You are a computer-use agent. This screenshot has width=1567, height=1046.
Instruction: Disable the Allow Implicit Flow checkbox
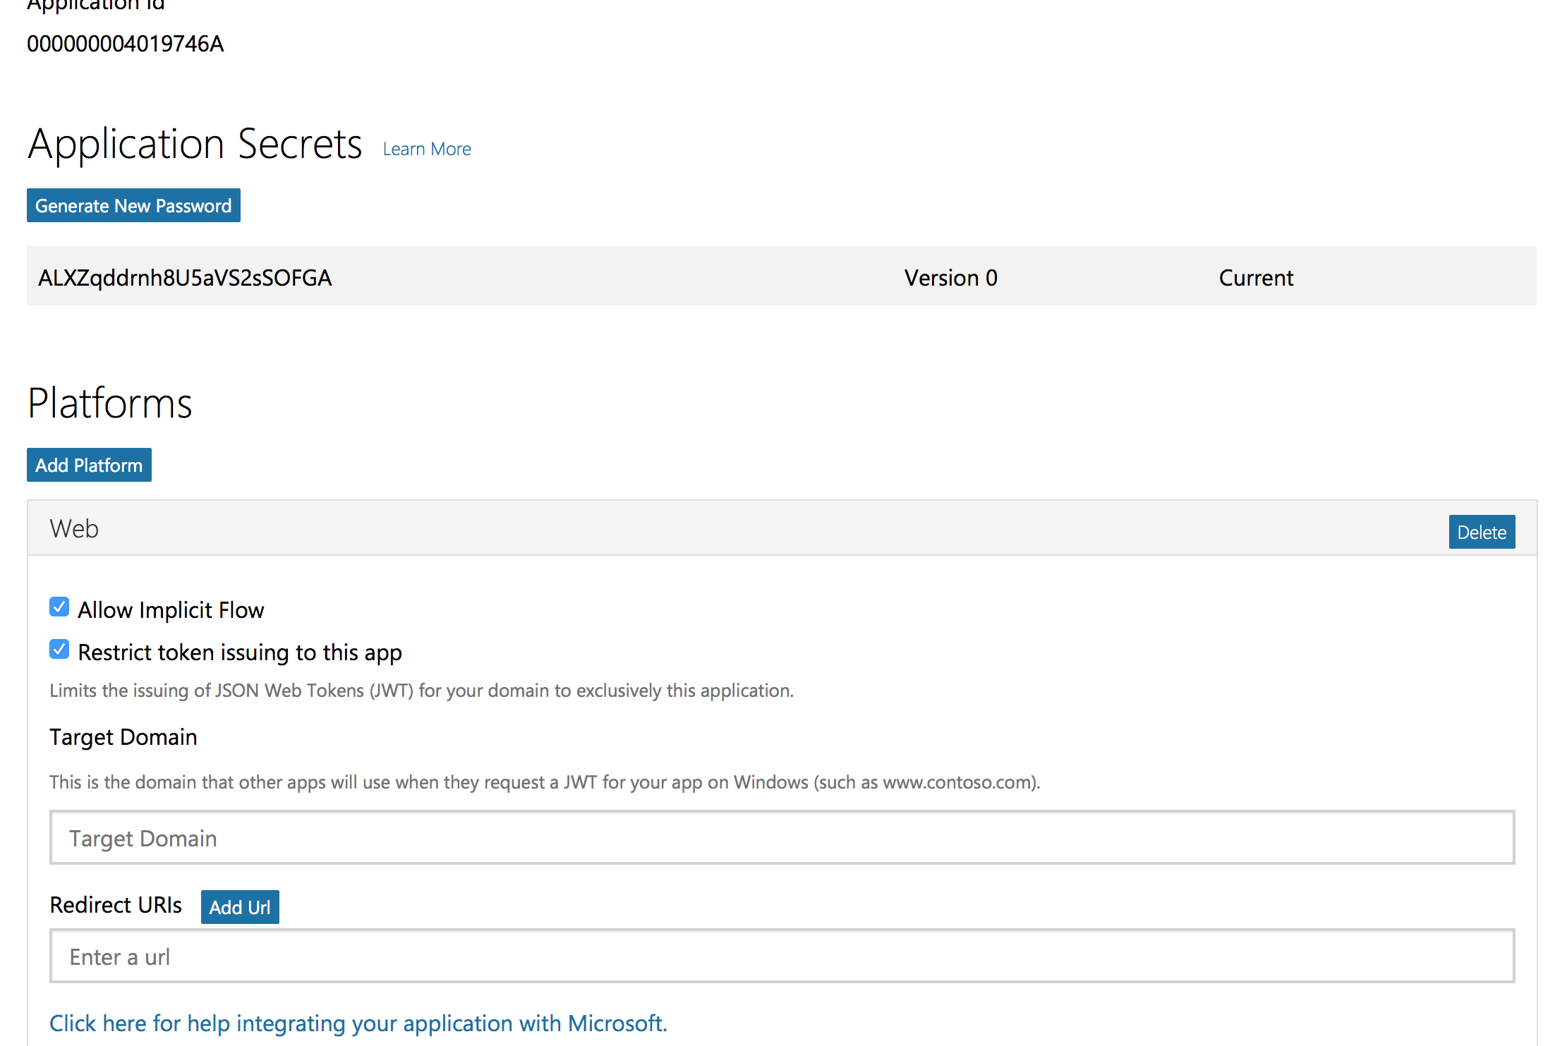coord(59,607)
